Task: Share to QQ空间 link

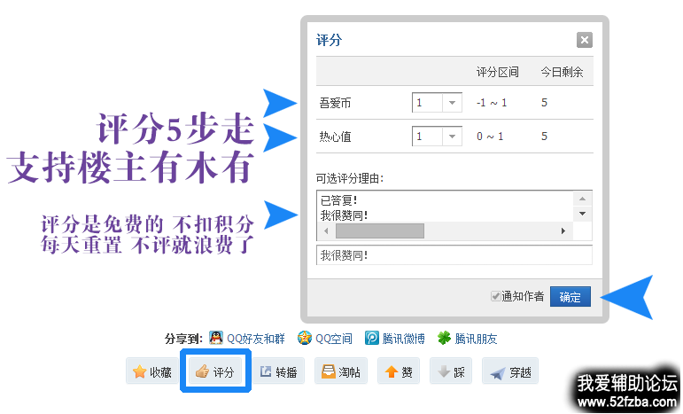Action: [x=334, y=339]
